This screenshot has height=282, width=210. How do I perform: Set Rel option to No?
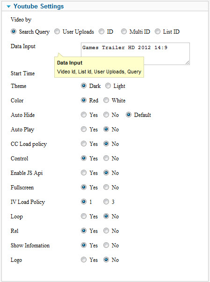[106, 231]
